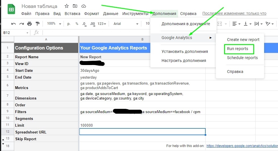Click the New Report cell
This screenshot has width=278, height=151.
[115, 57]
